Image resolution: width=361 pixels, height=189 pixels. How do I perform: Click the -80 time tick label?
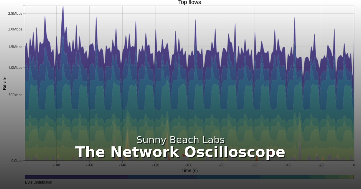click(x=222, y=165)
